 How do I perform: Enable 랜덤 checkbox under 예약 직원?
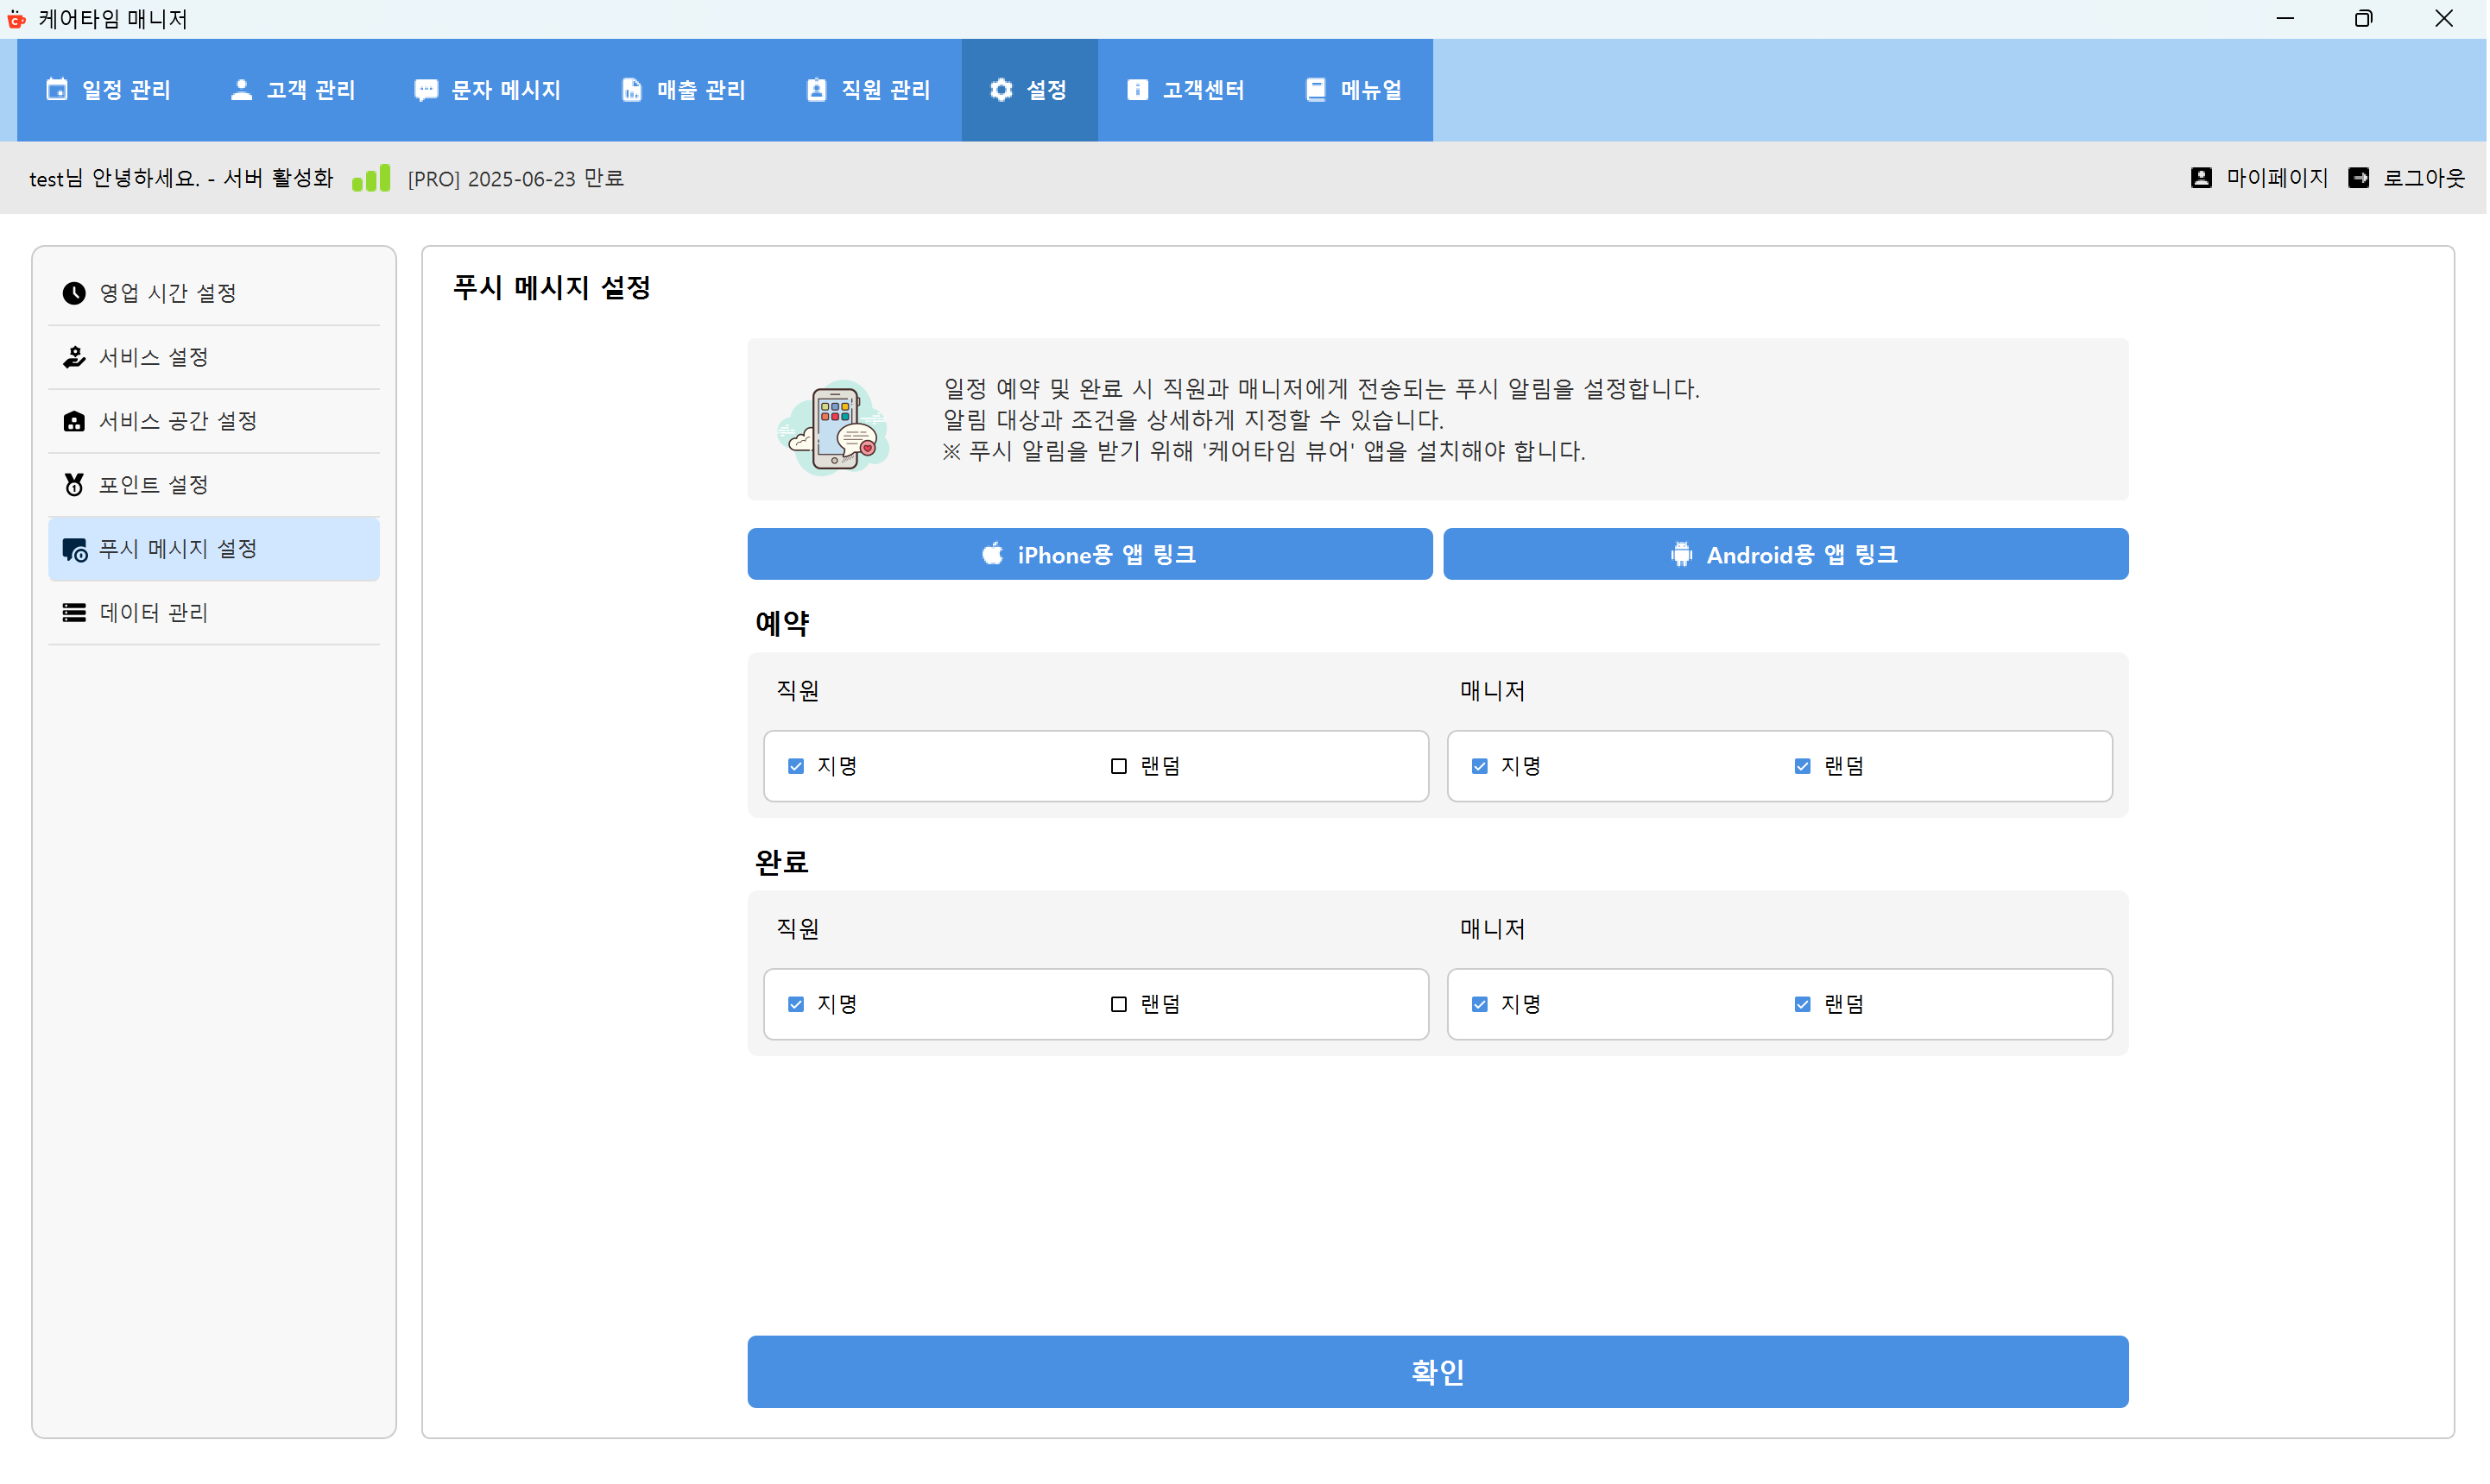pyautogui.click(x=1117, y=766)
